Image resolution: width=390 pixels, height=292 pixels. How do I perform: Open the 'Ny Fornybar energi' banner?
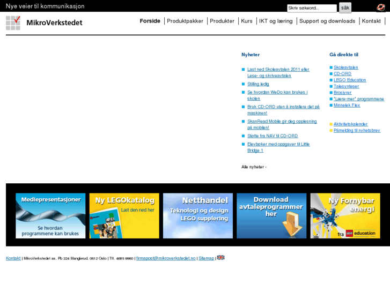(345, 216)
